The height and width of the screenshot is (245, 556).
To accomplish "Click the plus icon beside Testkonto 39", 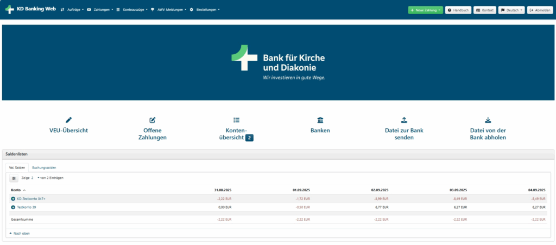I will [13, 208].
